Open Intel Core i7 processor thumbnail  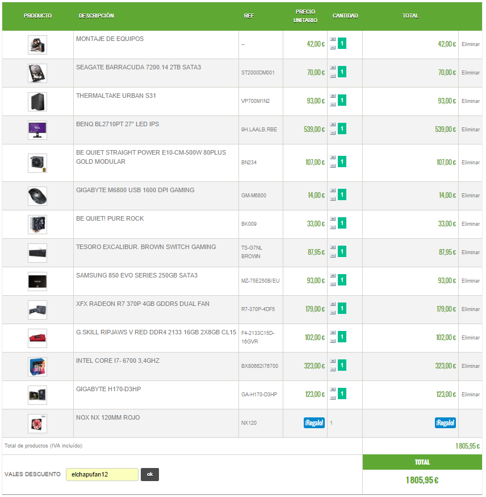coord(37,366)
